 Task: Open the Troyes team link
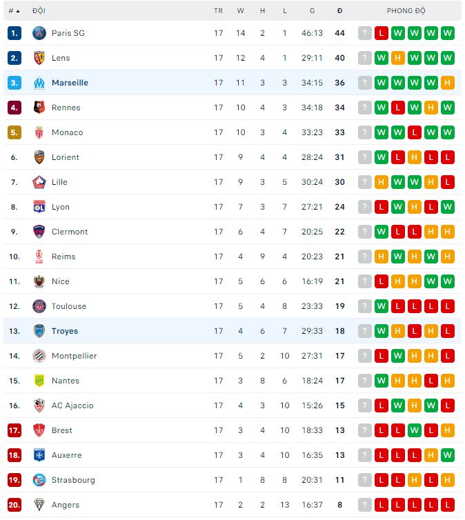pyautogui.click(x=65, y=331)
